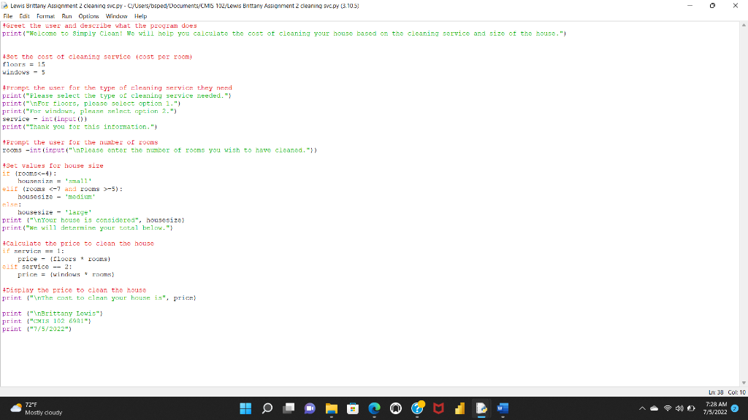Click the notification count badge
Viewport: 748px width, 420px height.
pyautogui.click(x=735, y=408)
